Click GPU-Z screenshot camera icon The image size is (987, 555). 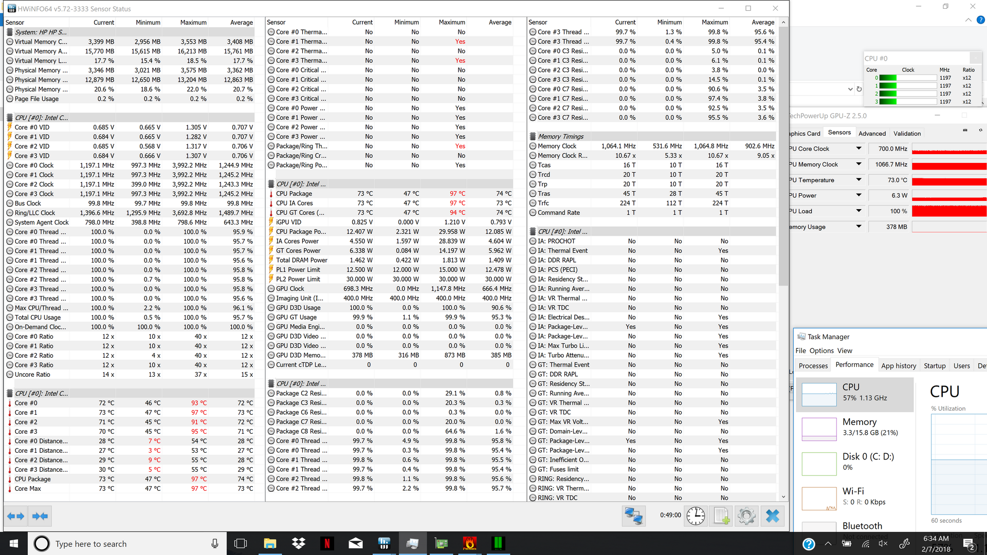pos(965,130)
